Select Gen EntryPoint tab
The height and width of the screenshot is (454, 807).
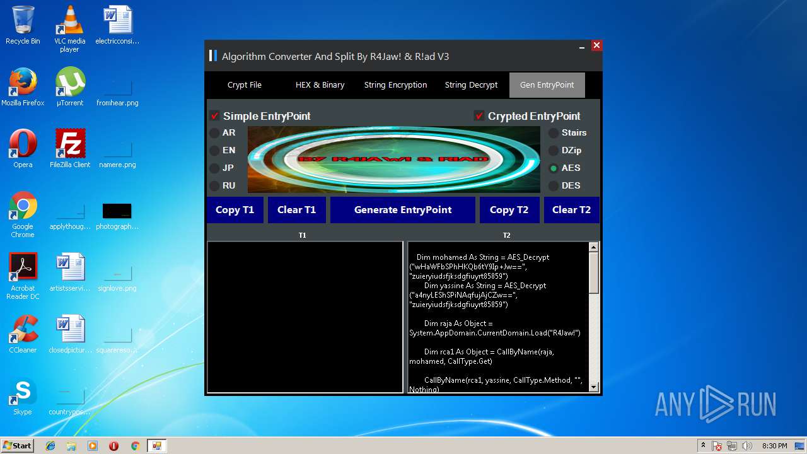[547, 85]
